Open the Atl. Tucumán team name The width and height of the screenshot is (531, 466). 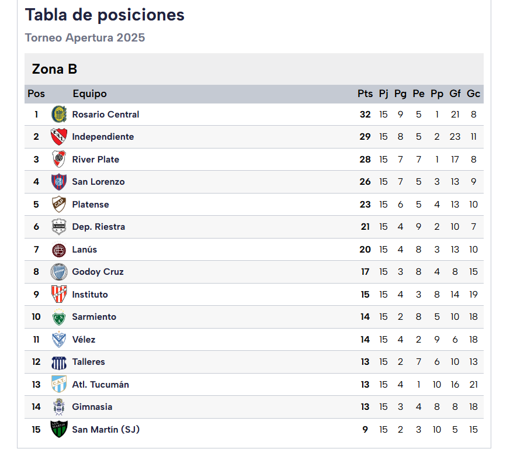tap(100, 384)
